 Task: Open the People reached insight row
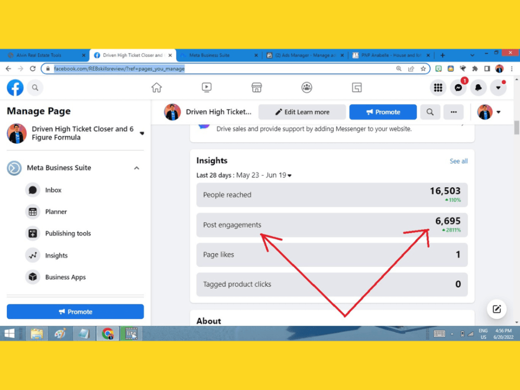tap(332, 194)
